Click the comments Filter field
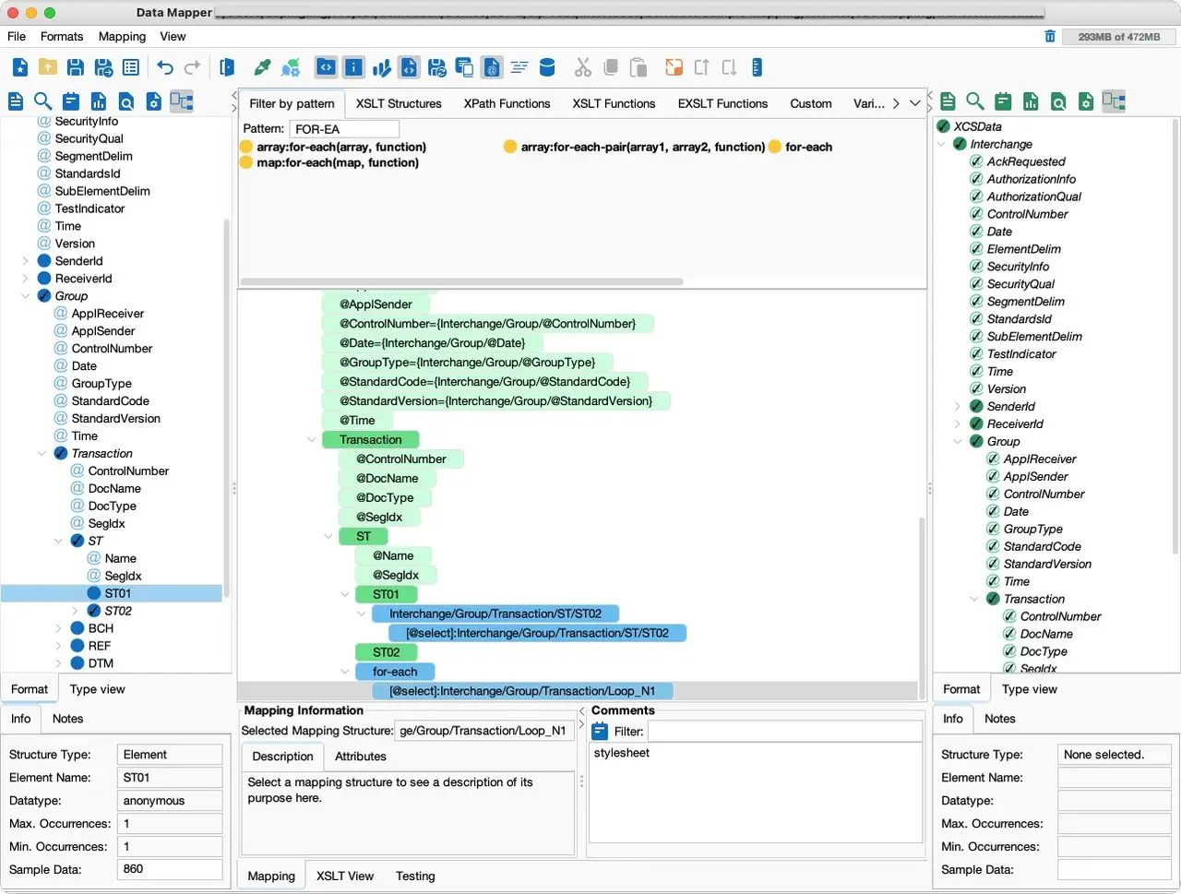The width and height of the screenshot is (1181, 894). pos(785,732)
